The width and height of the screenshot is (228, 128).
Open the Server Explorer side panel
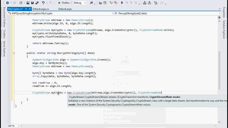pos(4,49)
